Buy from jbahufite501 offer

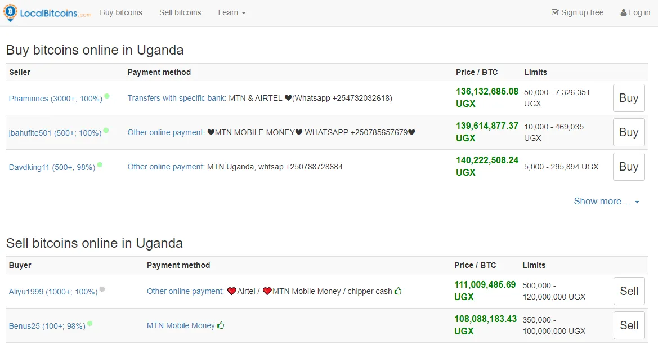pos(629,132)
